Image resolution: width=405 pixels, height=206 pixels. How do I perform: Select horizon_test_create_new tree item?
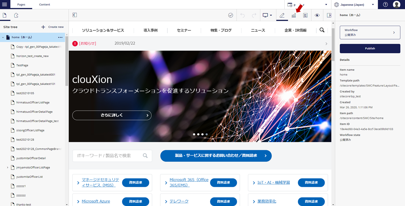click(32, 56)
